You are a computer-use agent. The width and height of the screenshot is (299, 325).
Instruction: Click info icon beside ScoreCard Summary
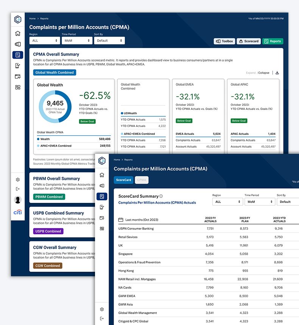click(161, 196)
